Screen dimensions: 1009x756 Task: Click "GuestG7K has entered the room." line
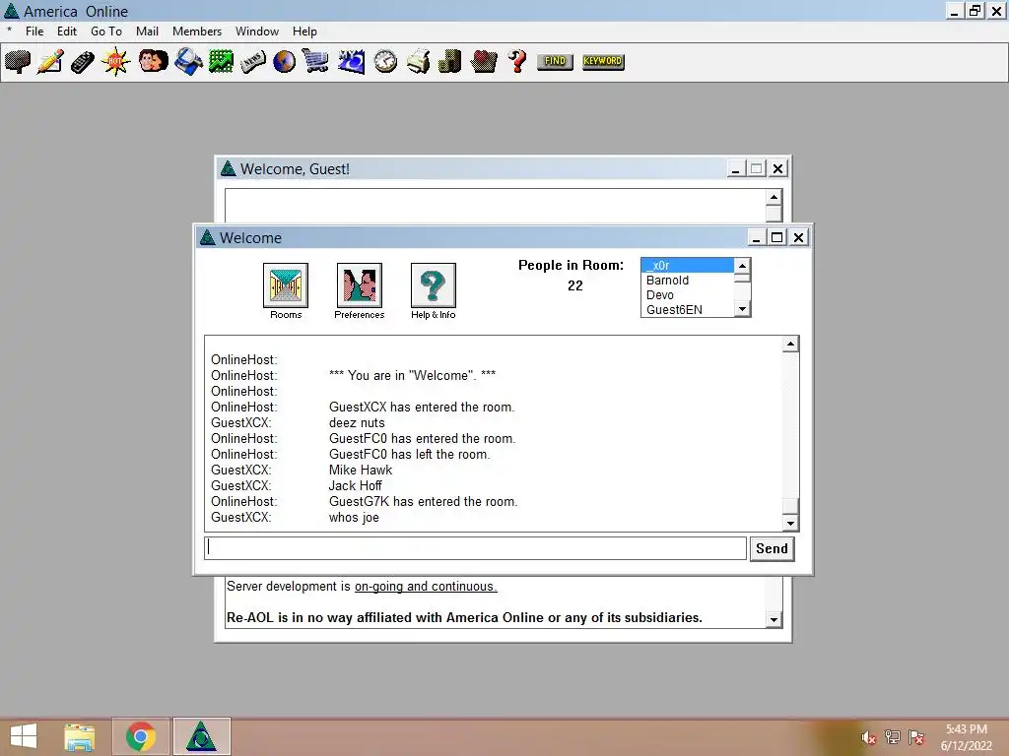423,501
